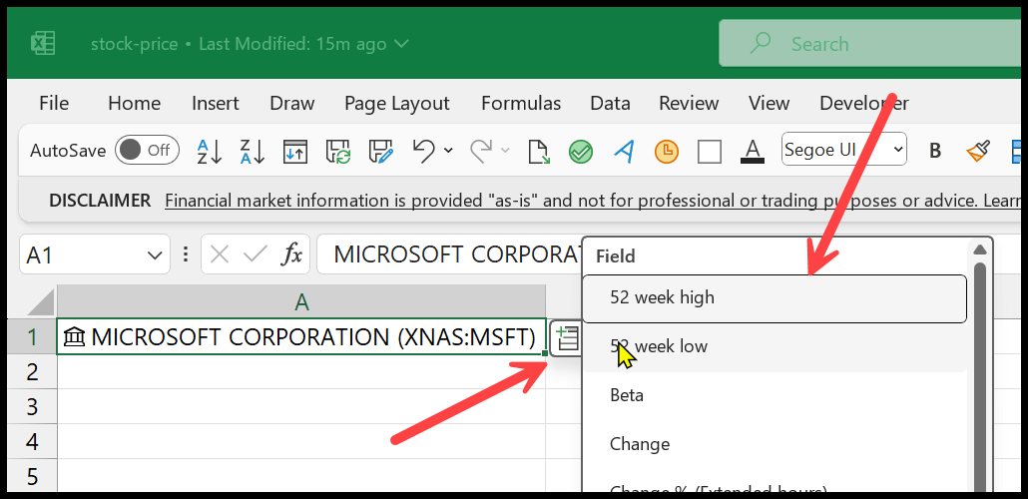Click the new document export icon

[x=538, y=152]
